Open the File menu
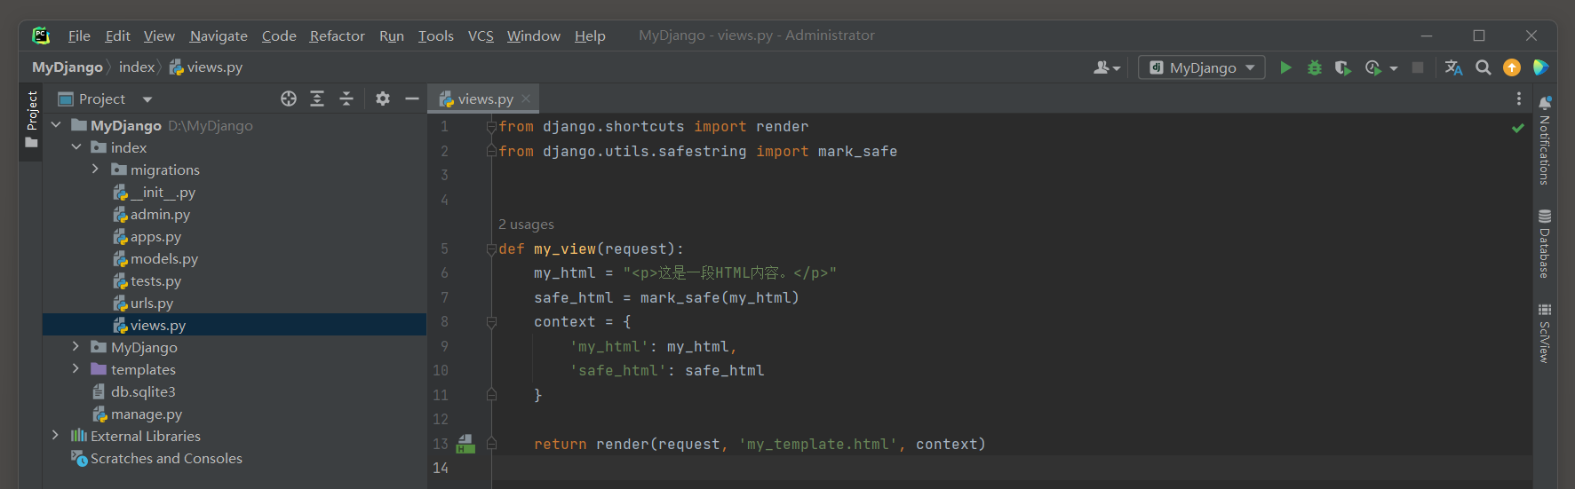 click(79, 35)
